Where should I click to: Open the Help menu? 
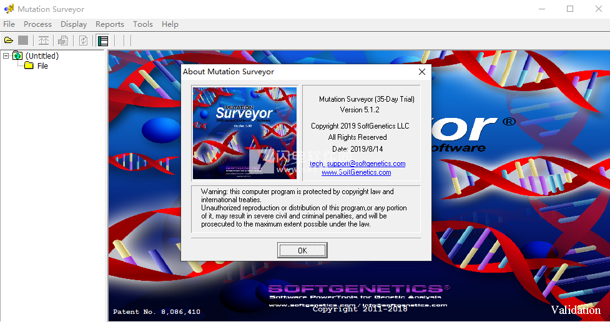(170, 24)
